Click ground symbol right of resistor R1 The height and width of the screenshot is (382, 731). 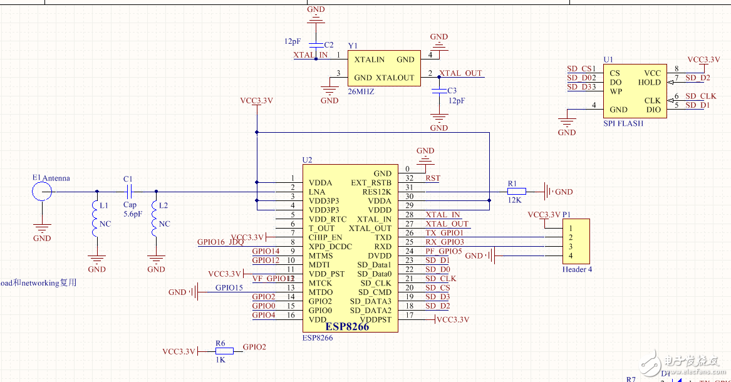[549, 192]
